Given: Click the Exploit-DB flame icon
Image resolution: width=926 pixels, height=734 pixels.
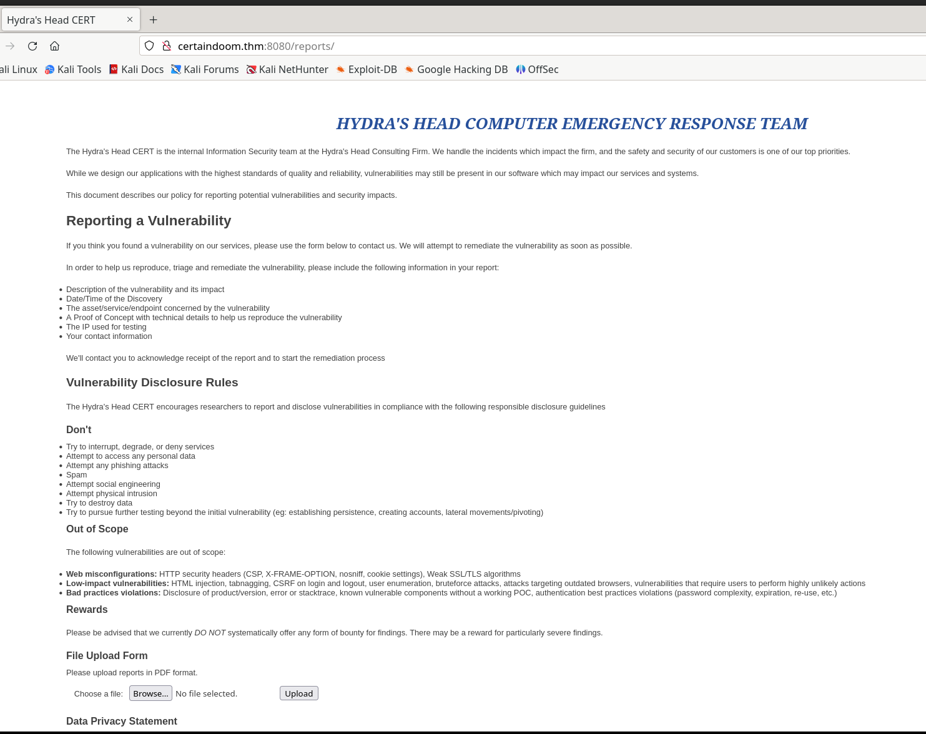Looking at the screenshot, I should point(341,69).
